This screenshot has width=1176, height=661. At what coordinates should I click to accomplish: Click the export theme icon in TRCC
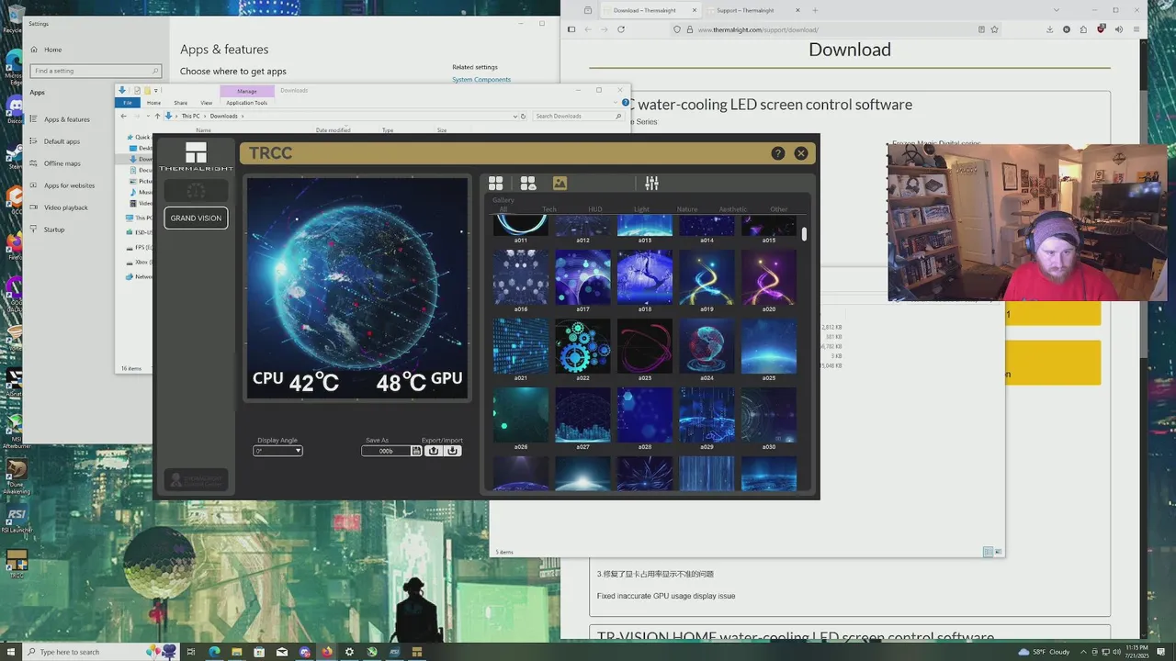point(434,451)
